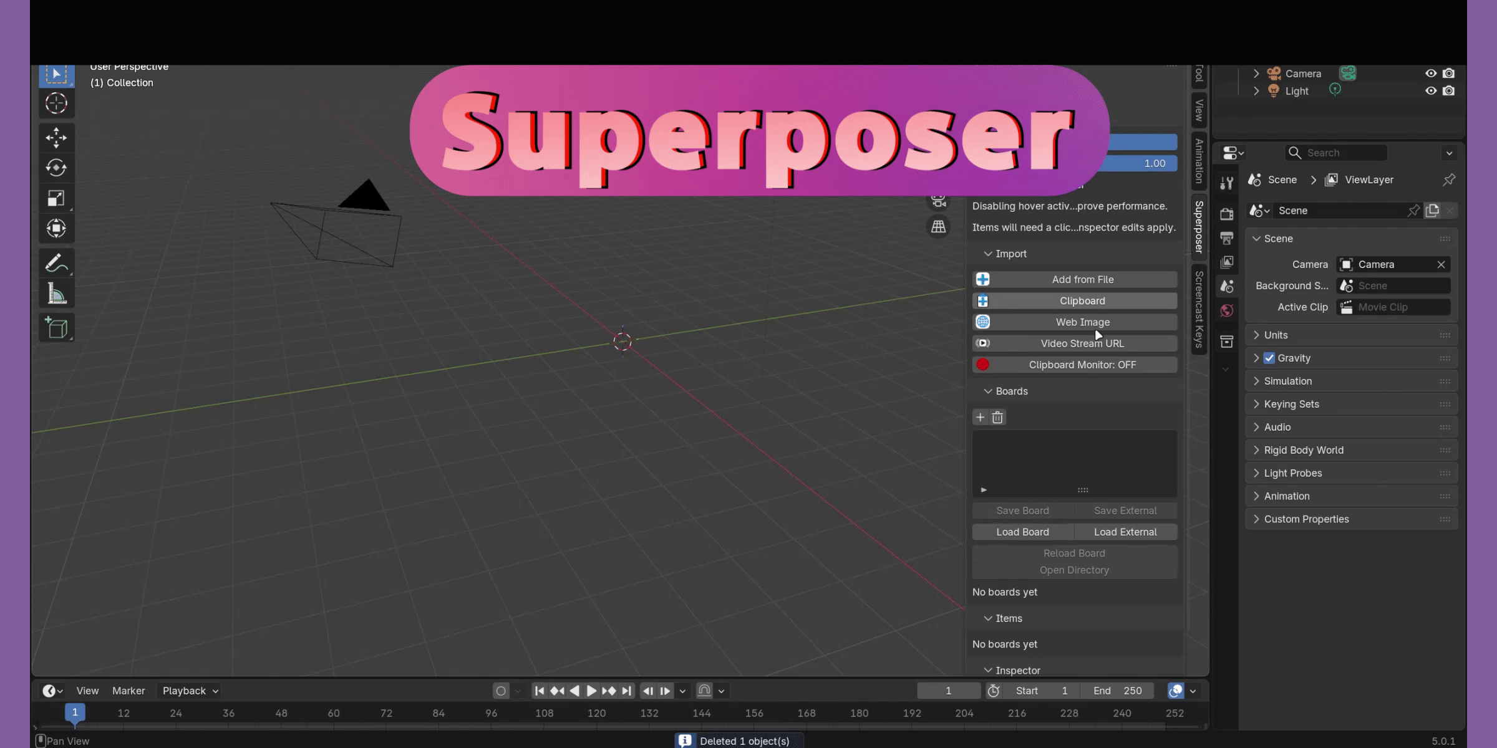Toggle perspective/orthographic grid view icon
The height and width of the screenshot is (748, 1497).
pos(939,226)
